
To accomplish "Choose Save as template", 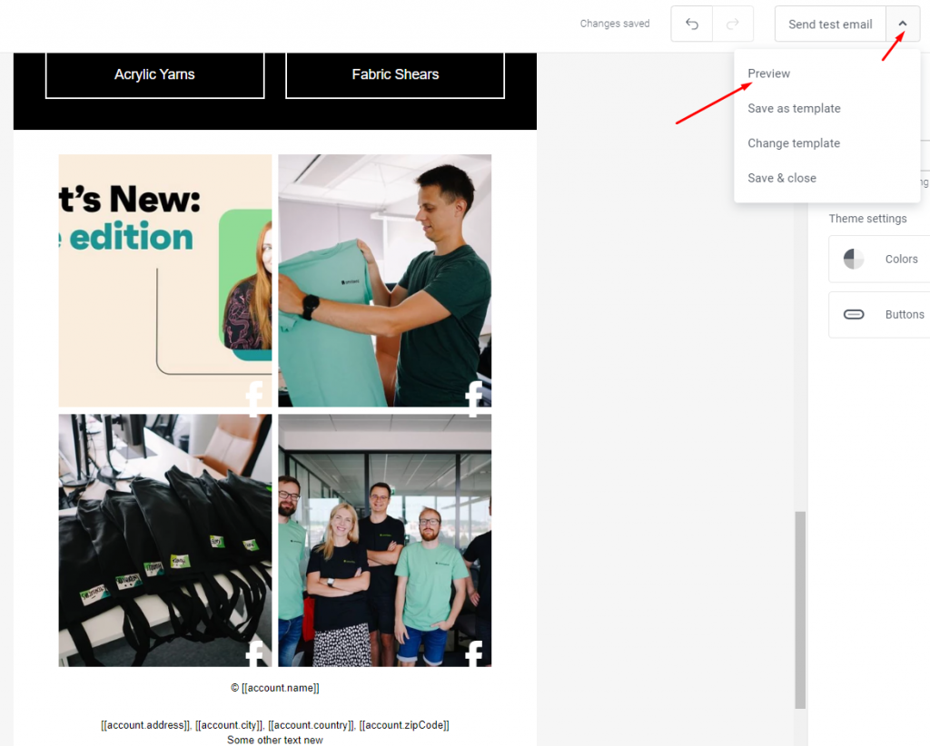I will coord(794,108).
